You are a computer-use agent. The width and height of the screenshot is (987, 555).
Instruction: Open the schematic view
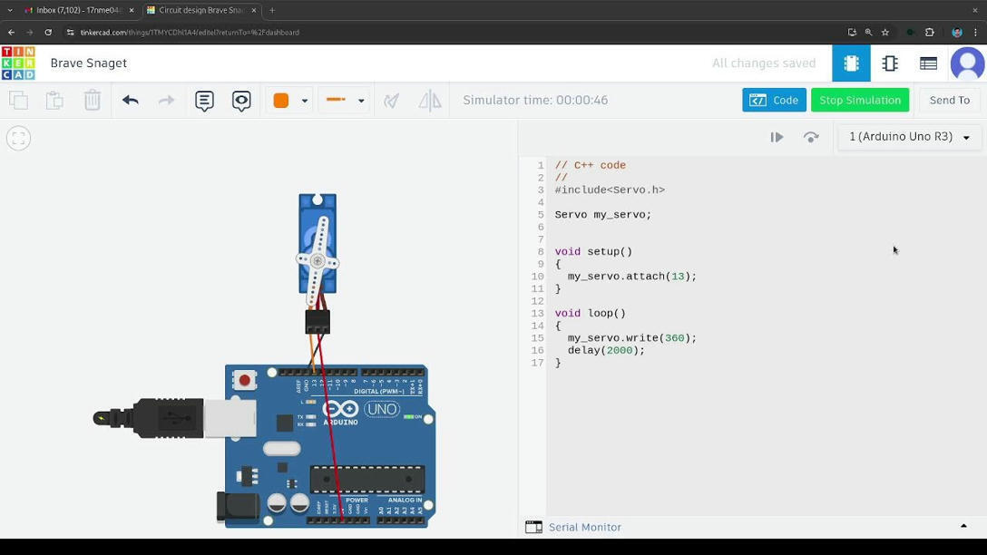[890, 63]
